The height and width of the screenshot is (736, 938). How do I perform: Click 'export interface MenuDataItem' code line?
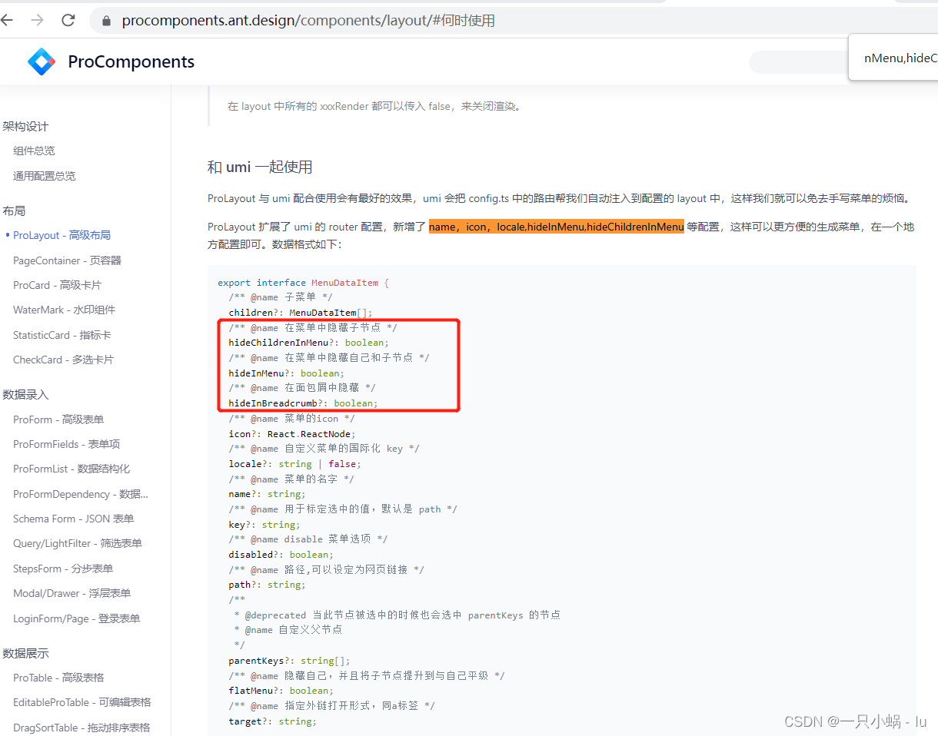(x=303, y=283)
